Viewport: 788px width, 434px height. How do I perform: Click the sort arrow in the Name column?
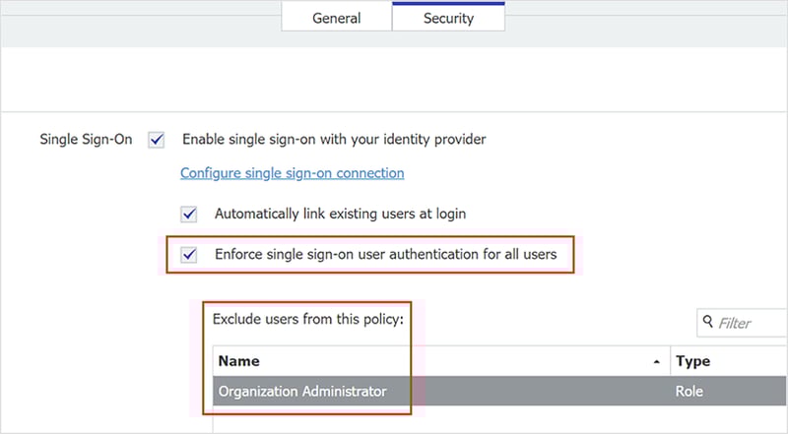click(657, 362)
